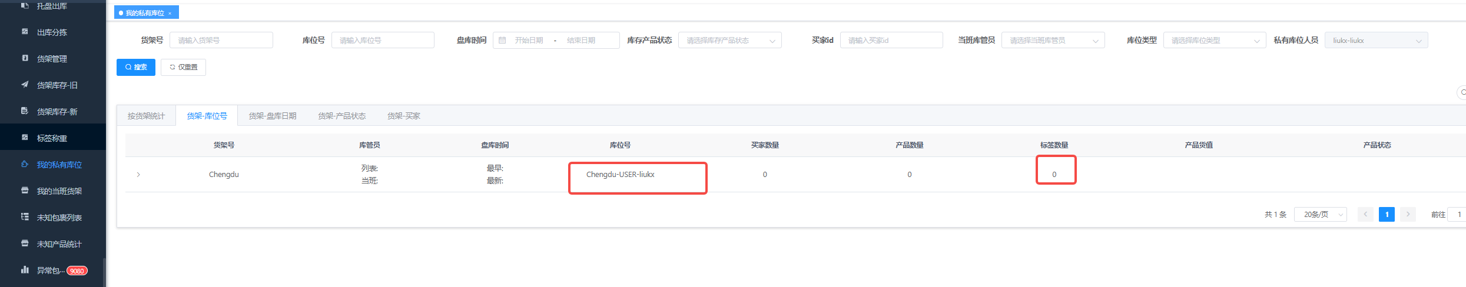Click the 出库分拣 sidebar icon
The height and width of the screenshot is (287, 1466).
[x=25, y=32]
